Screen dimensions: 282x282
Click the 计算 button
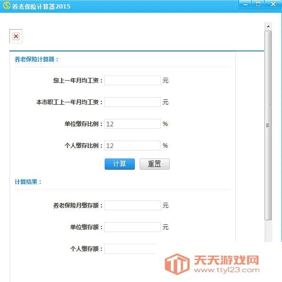(120, 164)
